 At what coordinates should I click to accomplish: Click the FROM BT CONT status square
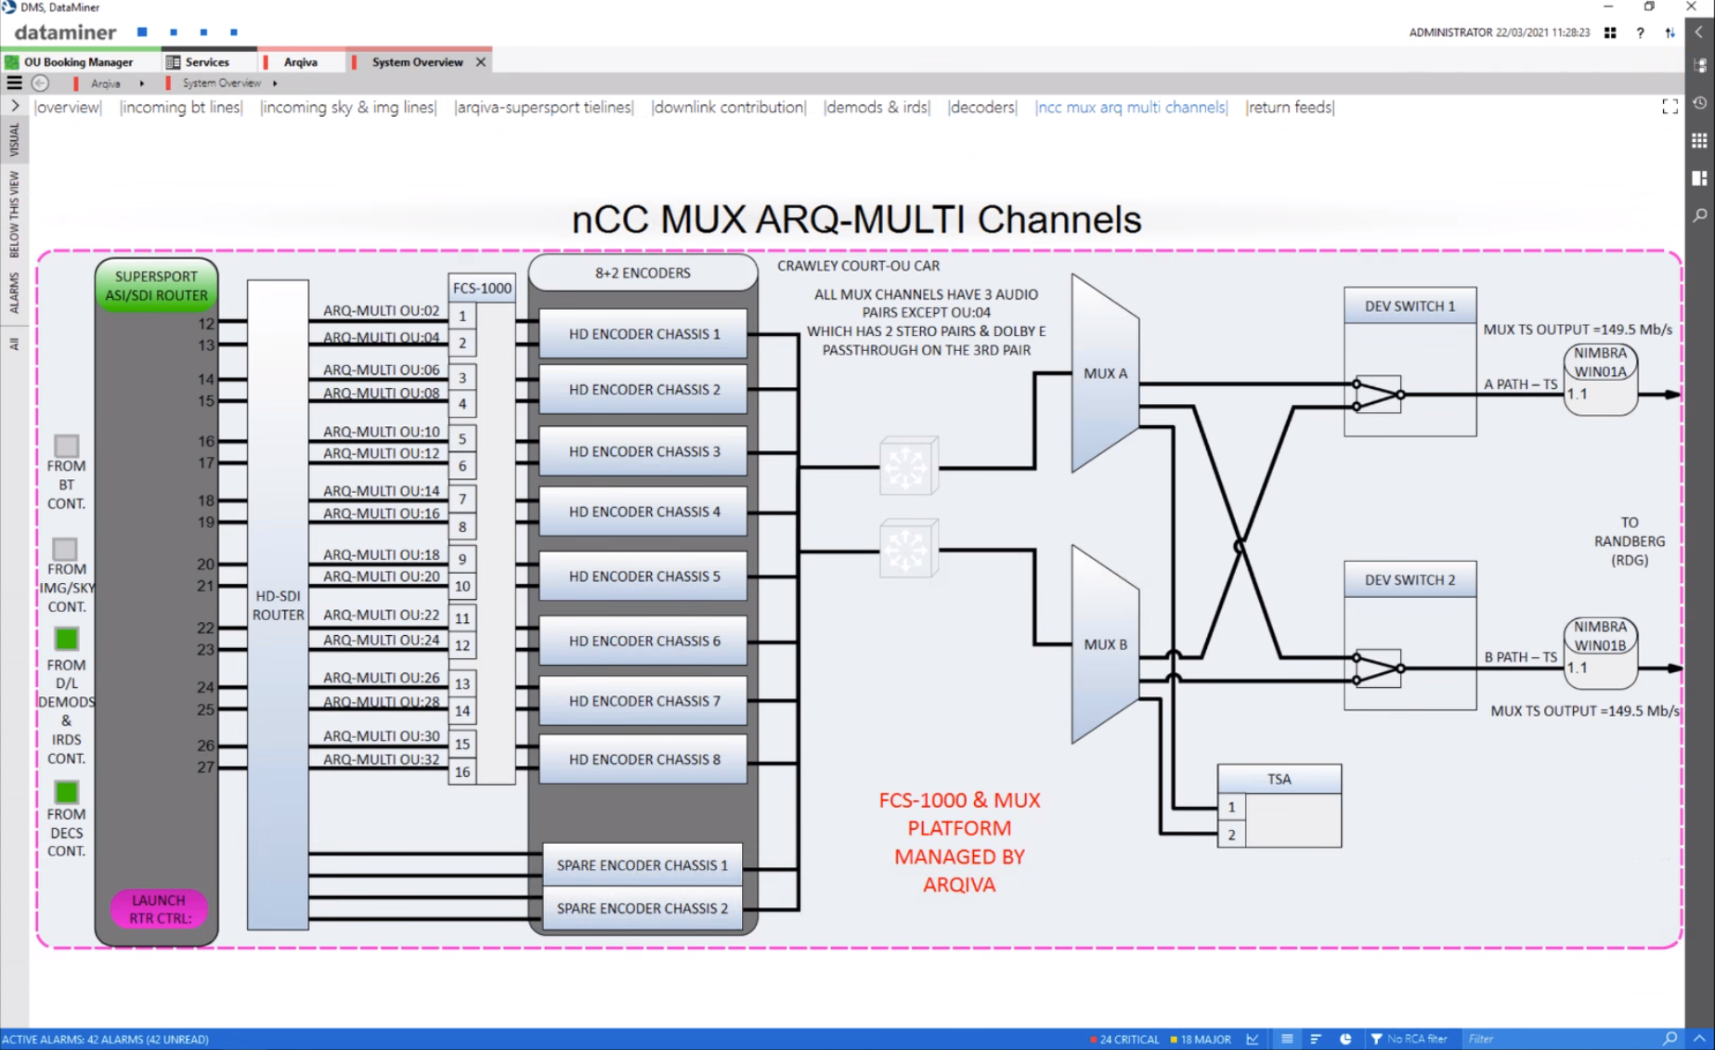pyautogui.click(x=66, y=446)
